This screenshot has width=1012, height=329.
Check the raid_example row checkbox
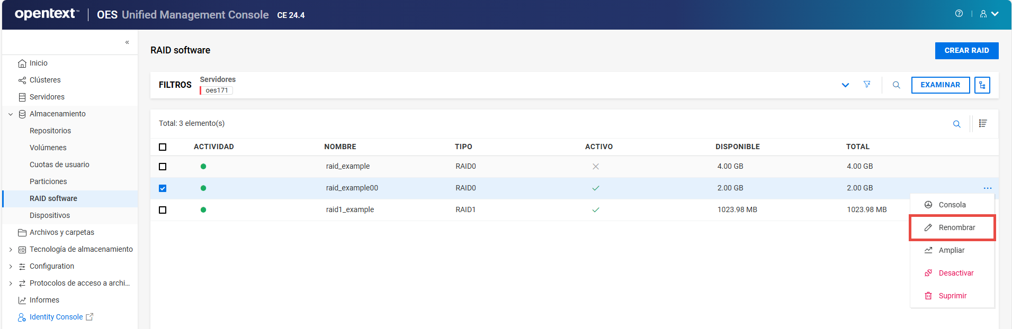(x=163, y=167)
